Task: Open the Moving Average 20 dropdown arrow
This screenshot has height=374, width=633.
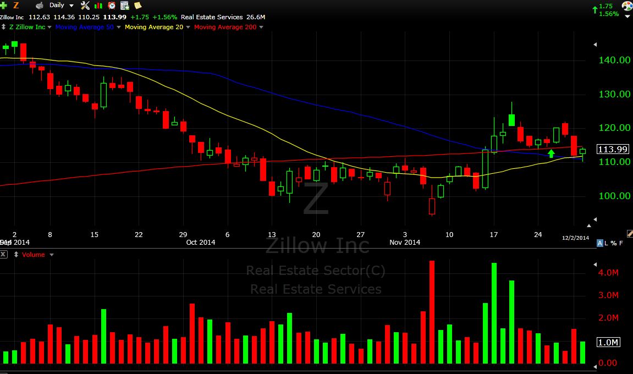Action: pos(188,27)
